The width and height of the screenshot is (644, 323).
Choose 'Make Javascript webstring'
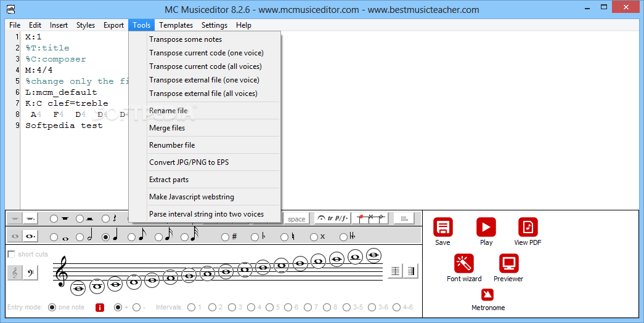205,197
